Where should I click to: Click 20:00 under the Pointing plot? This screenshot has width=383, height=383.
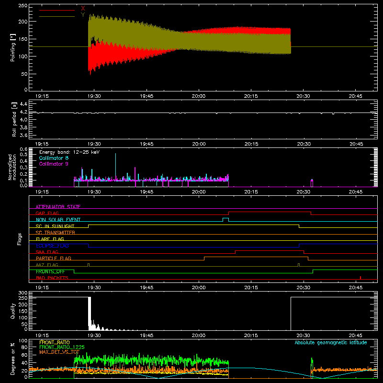click(x=199, y=96)
